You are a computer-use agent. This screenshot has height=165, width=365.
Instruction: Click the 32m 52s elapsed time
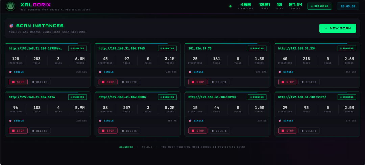pyautogui.click(x=261, y=72)
